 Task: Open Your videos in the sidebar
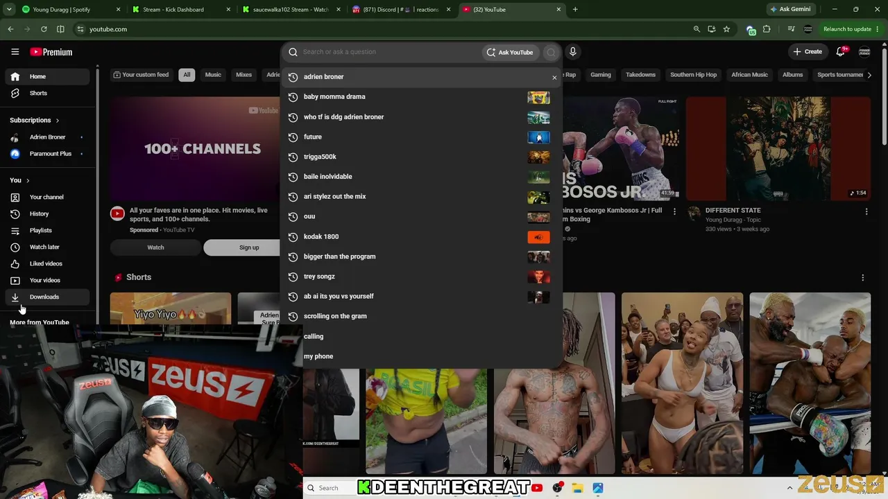(47, 280)
